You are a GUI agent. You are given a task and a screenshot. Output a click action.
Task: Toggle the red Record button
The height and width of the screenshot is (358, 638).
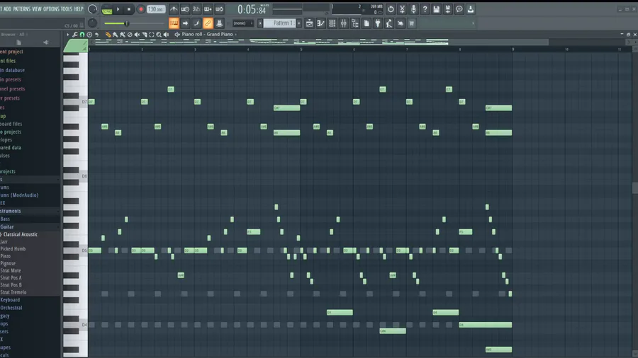point(141,9)
